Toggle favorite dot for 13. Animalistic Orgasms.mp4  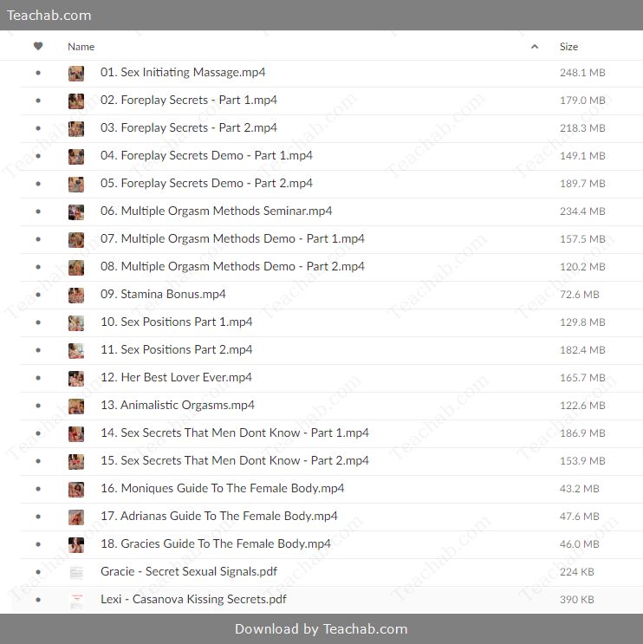click(38, 406)
